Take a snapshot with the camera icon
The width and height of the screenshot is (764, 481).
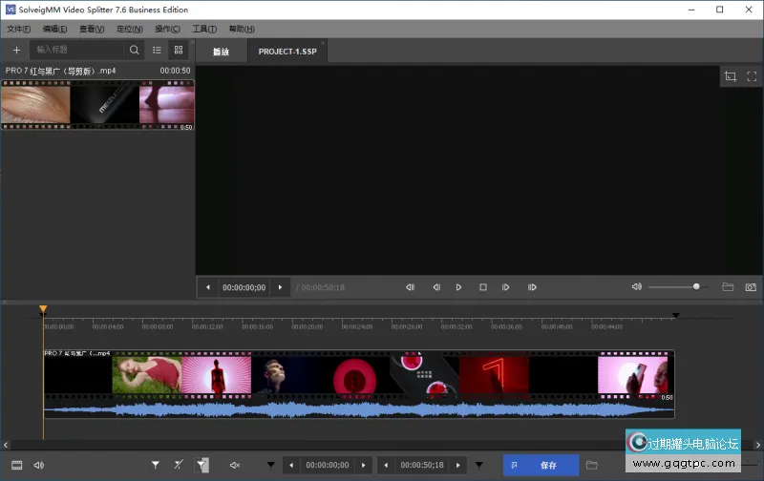pyautogui.click(x=751, y=286)
